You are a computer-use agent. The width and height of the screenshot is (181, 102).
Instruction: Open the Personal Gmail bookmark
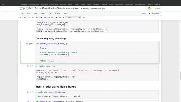pos(34,5)
